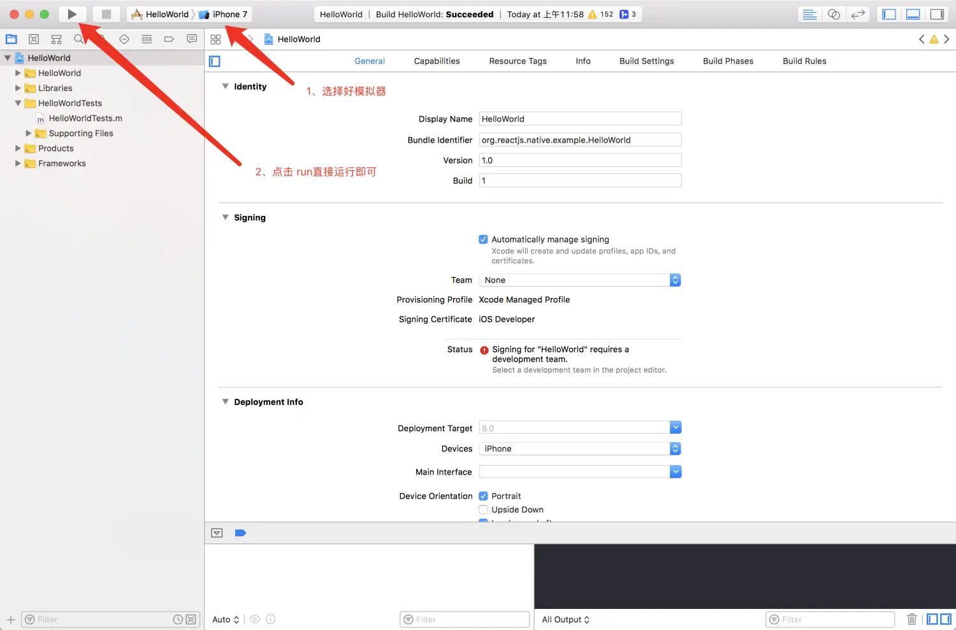Toggle the utilities pane visibility
The width and height of the screenshot is (956, 630).
point(937,14)
